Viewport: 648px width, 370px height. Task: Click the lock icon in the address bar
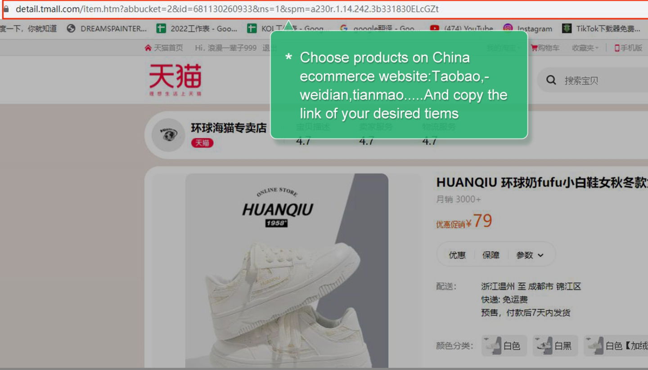[x=6, y=9]
